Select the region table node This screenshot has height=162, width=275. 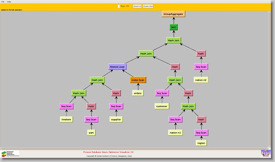click(x=201, y=143)
